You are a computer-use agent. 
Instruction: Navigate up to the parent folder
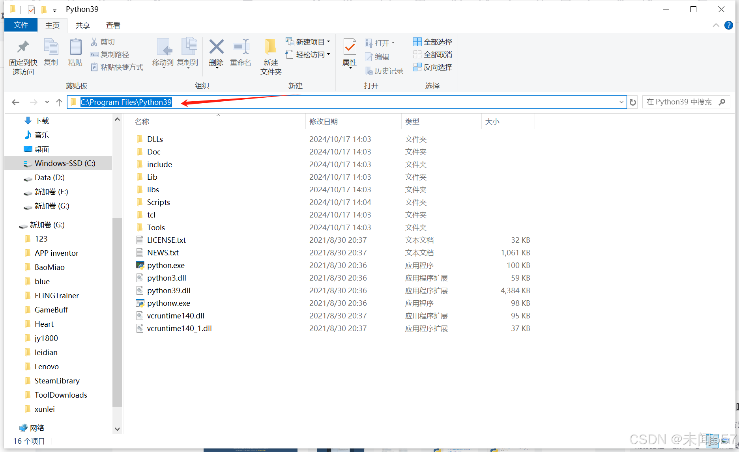(59, 102)
